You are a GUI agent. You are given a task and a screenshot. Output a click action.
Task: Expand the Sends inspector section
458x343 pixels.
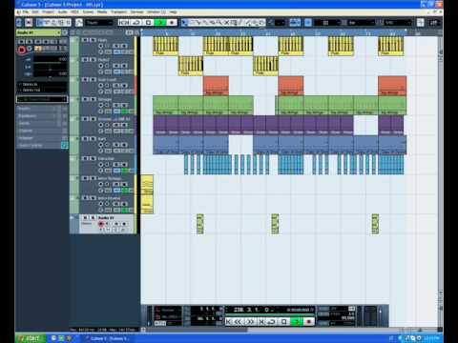[x=42, y=123]
